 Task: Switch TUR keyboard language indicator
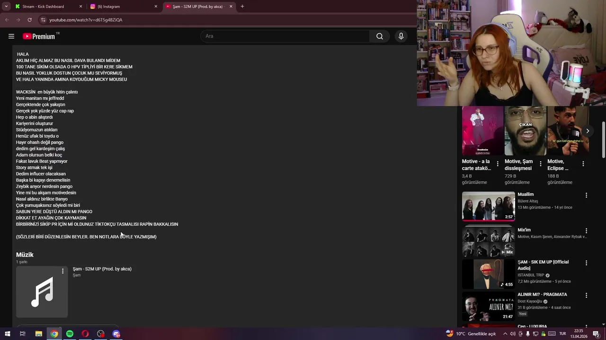[563, 334]
